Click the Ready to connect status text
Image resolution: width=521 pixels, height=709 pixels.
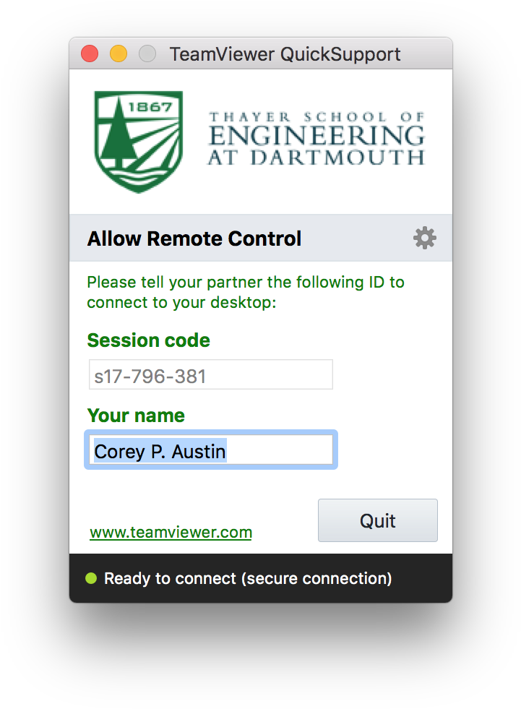click(x=248, y=578)
